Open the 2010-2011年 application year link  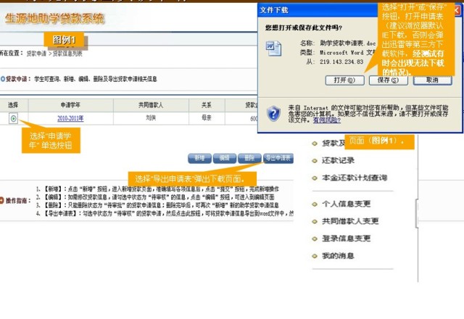point(71,119)
